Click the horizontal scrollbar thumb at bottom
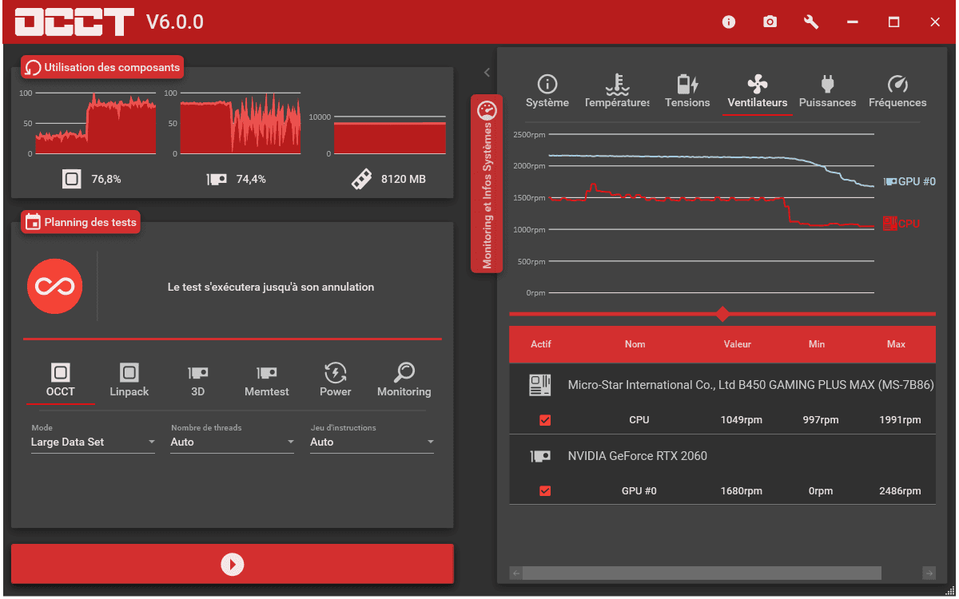 tap(702, 573)
